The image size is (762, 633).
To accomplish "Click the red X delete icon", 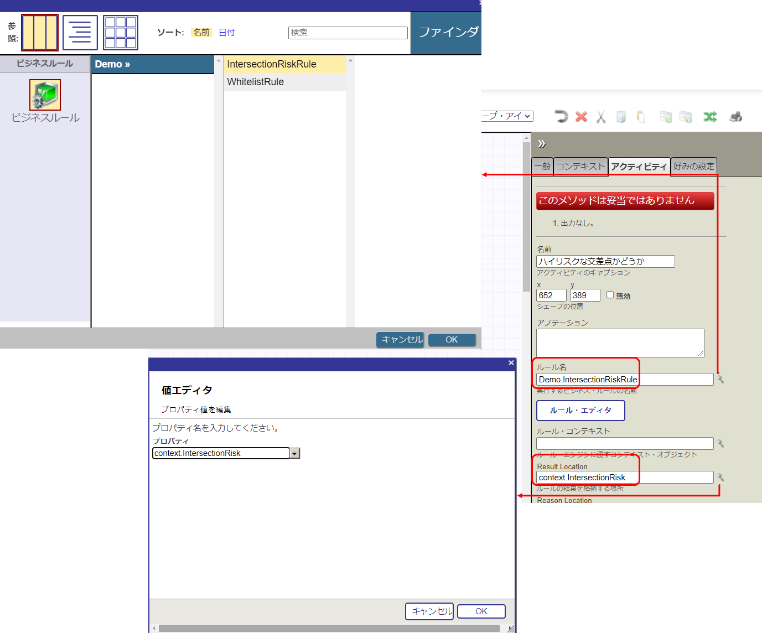I will click(x=581, y=117).
